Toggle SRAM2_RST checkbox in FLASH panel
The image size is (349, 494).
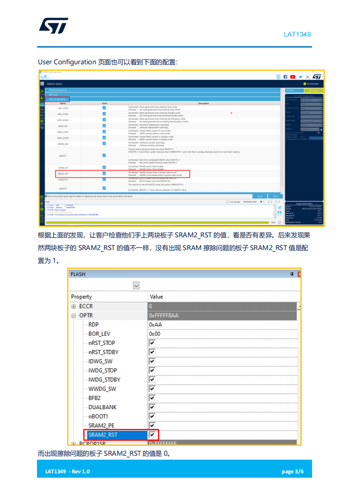point(152,435)
